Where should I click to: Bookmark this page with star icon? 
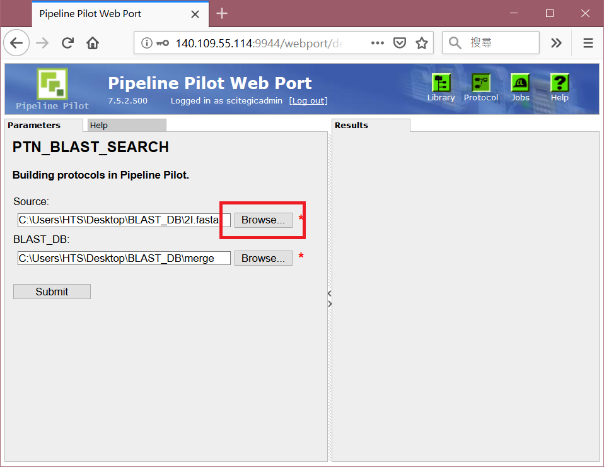coord(421,43)
